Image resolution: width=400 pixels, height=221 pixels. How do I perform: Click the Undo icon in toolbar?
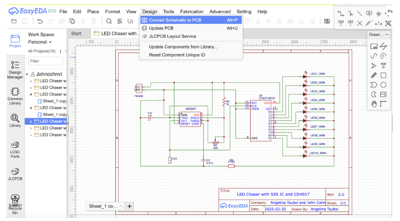coord(39,21)
